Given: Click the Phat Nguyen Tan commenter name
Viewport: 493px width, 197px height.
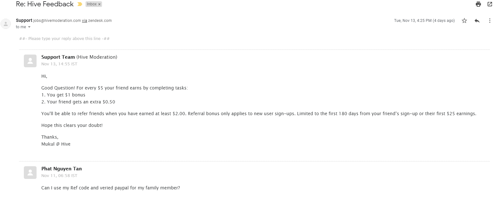Looking at the screenshot, I should (x=61, y=169).
